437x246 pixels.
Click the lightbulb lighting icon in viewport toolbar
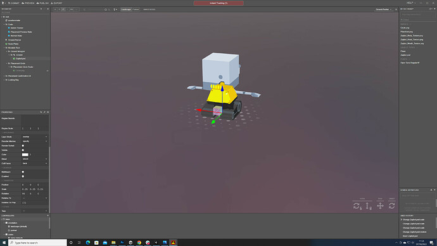coord(114,10)
